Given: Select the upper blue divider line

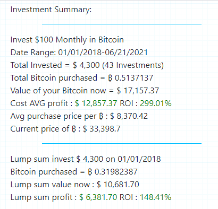Looking at the screenshot, I should pos(122,24).
